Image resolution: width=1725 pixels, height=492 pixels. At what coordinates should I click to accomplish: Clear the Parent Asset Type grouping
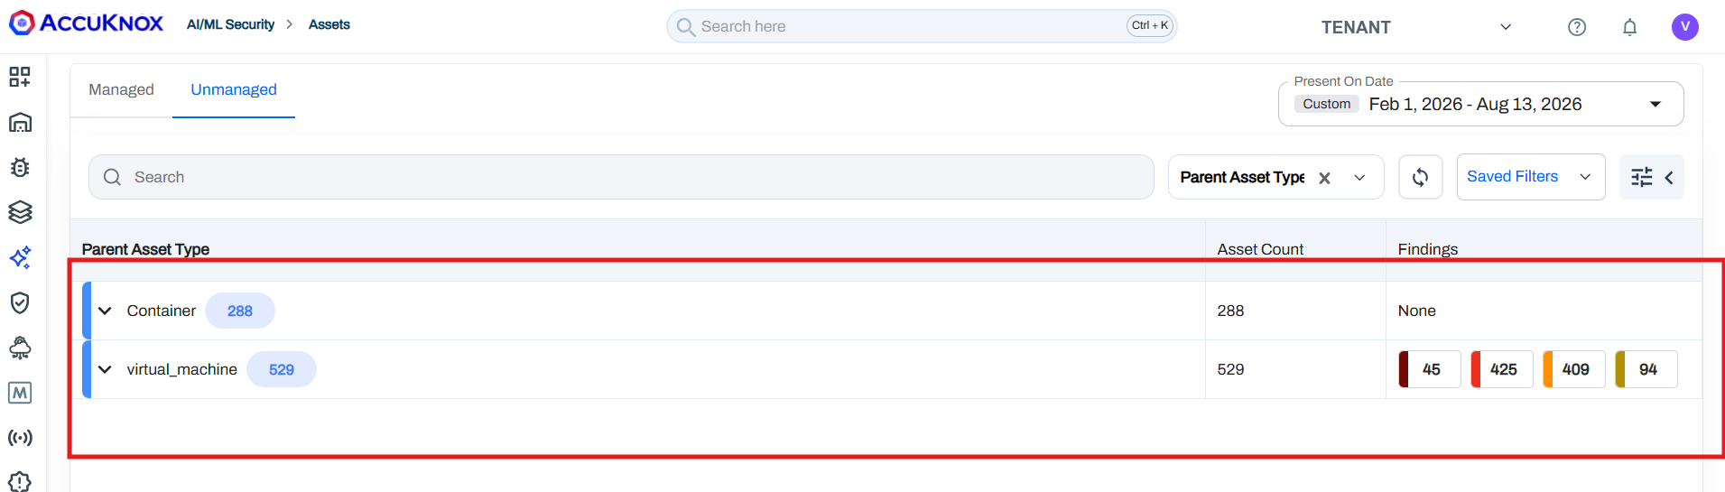pyautogui.click(x=1324, y=178)
